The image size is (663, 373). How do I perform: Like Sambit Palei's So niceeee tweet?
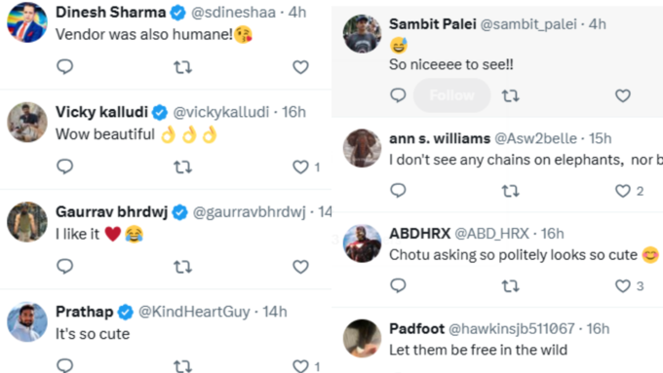pos(622,95)
